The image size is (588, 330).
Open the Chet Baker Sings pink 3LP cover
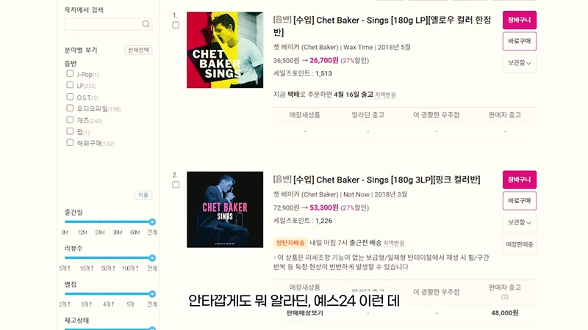pyautogui.click(x=225, y=210)
